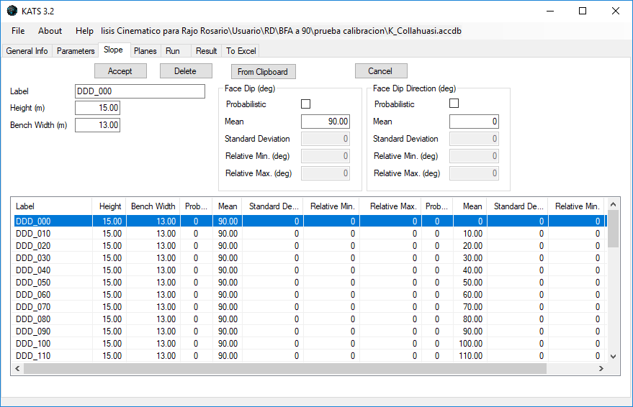This screenshot has width=633, height=407.
Task: Select the DDD_080 row
Action: click(310, 319)
